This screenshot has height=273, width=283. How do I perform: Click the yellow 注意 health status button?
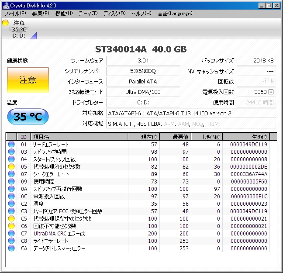pyautogui.click(x=28, y=80)
